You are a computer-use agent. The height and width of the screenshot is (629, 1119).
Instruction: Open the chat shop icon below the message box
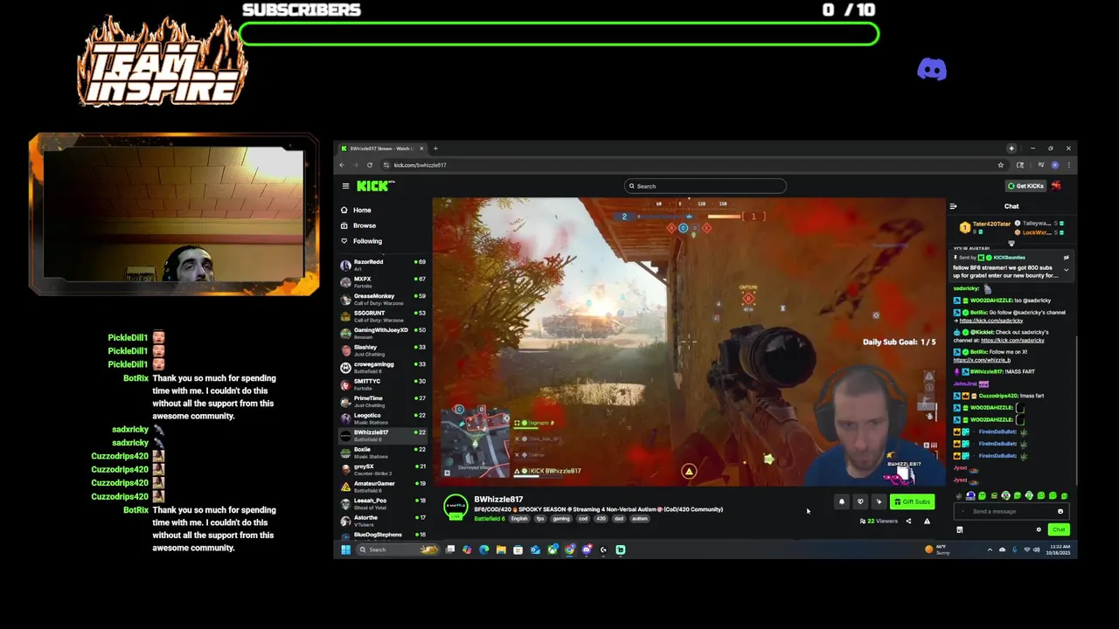959,529
